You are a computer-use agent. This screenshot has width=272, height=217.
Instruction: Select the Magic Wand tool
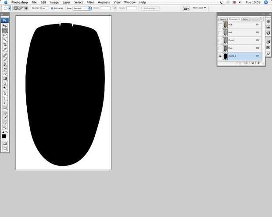(x=5, y=40)
